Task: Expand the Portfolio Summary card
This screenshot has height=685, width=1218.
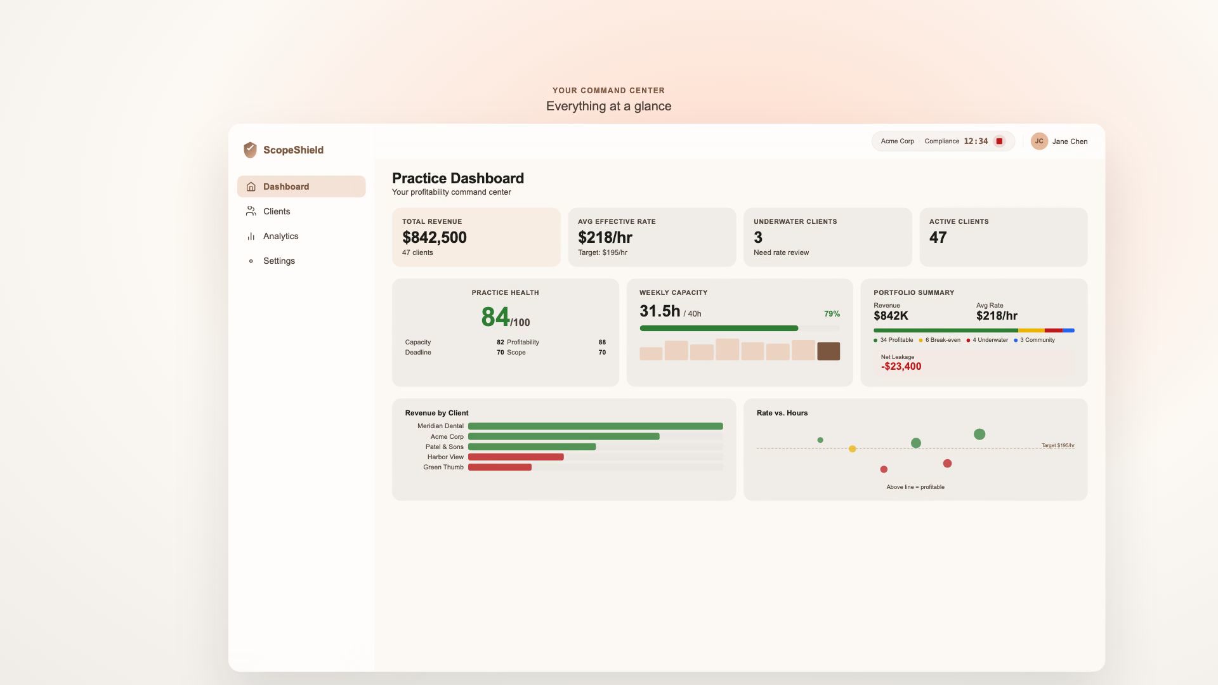Action: tap(913, 292)
